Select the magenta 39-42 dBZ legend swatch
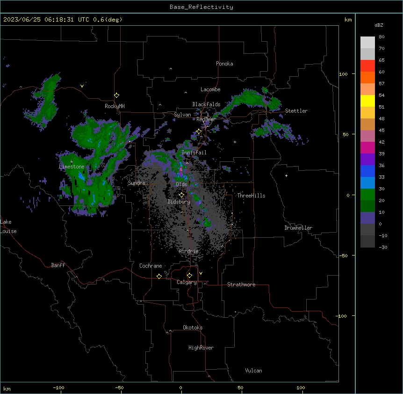Image resolution: width=403 pixels, height=394 pixels. pyautogui.click(x=367, y=147)
